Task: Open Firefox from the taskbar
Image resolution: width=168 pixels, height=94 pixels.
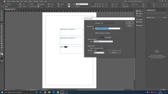Action: [x=45, y=92]
